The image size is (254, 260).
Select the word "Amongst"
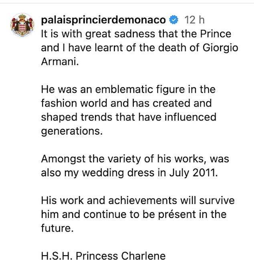pyautogui.click(x=63, y=159)
